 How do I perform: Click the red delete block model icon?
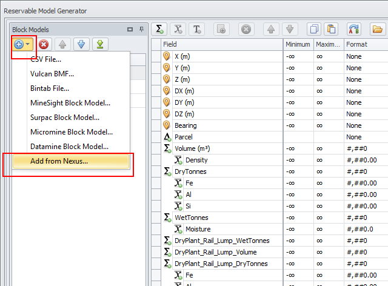44,44
